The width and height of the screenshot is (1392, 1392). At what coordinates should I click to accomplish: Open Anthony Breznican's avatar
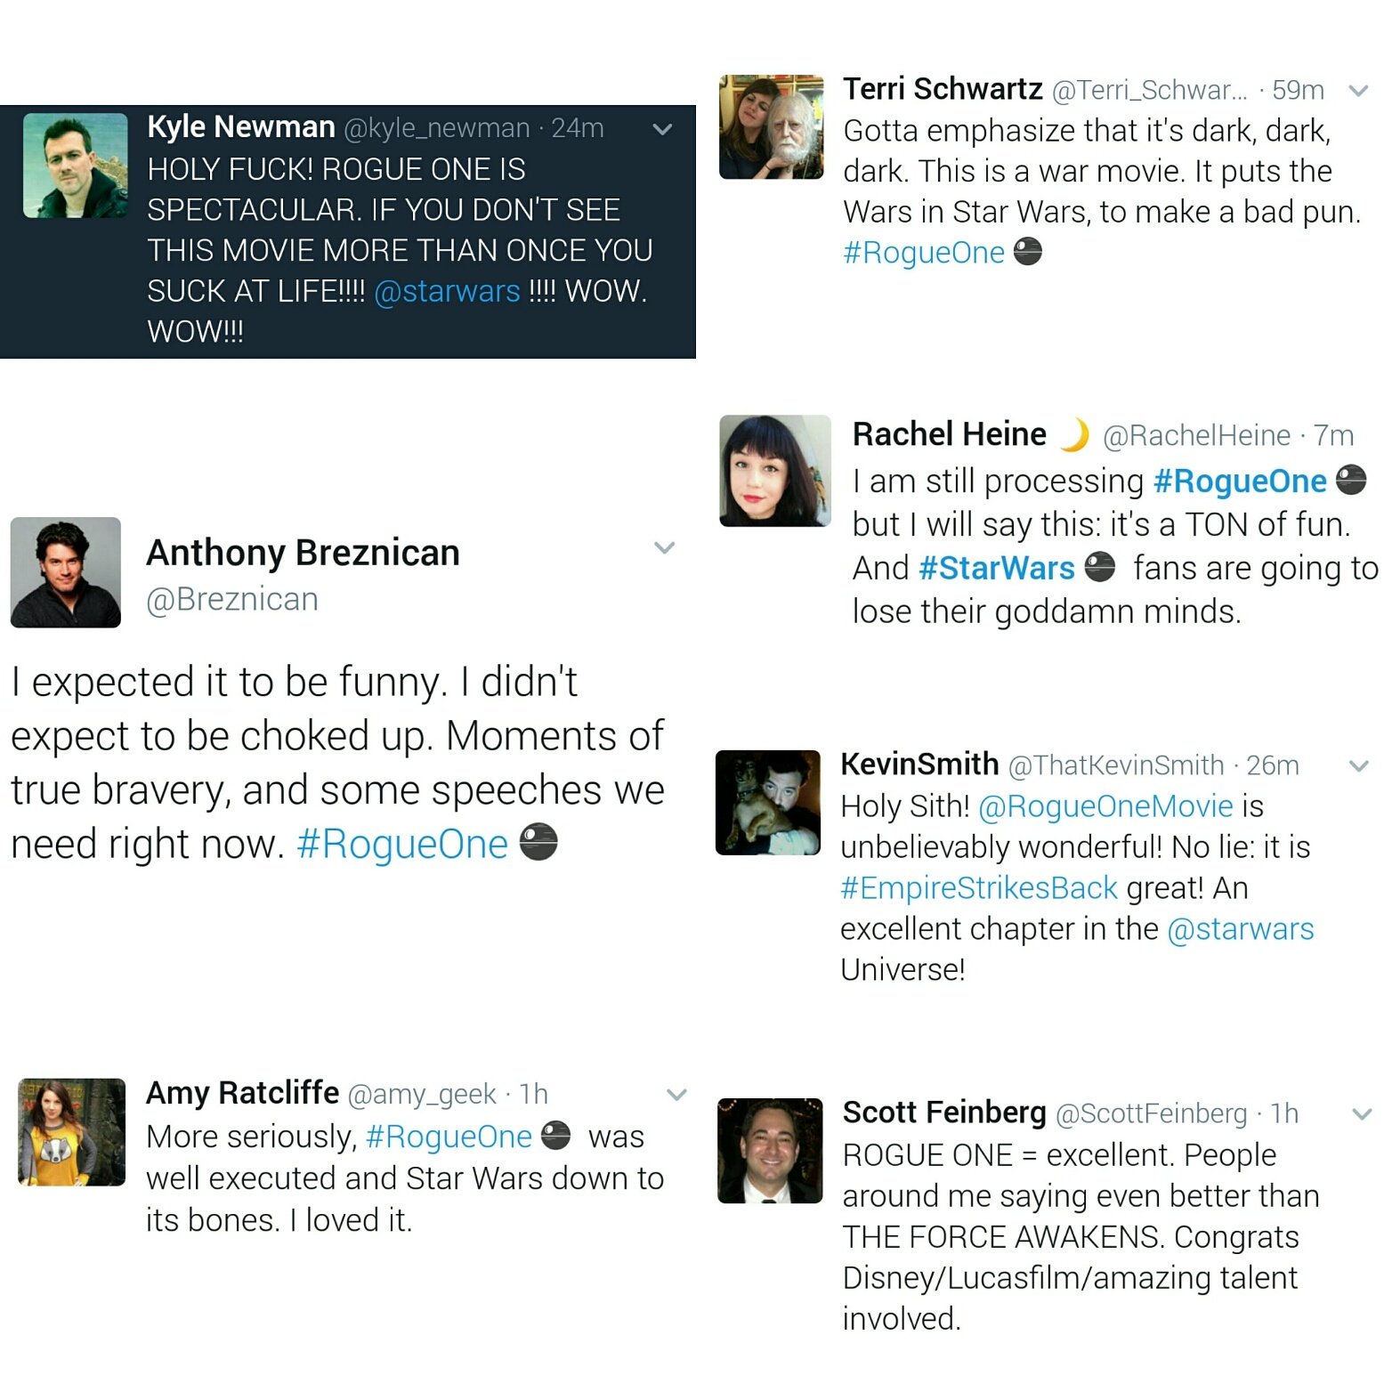coord(66,572)
